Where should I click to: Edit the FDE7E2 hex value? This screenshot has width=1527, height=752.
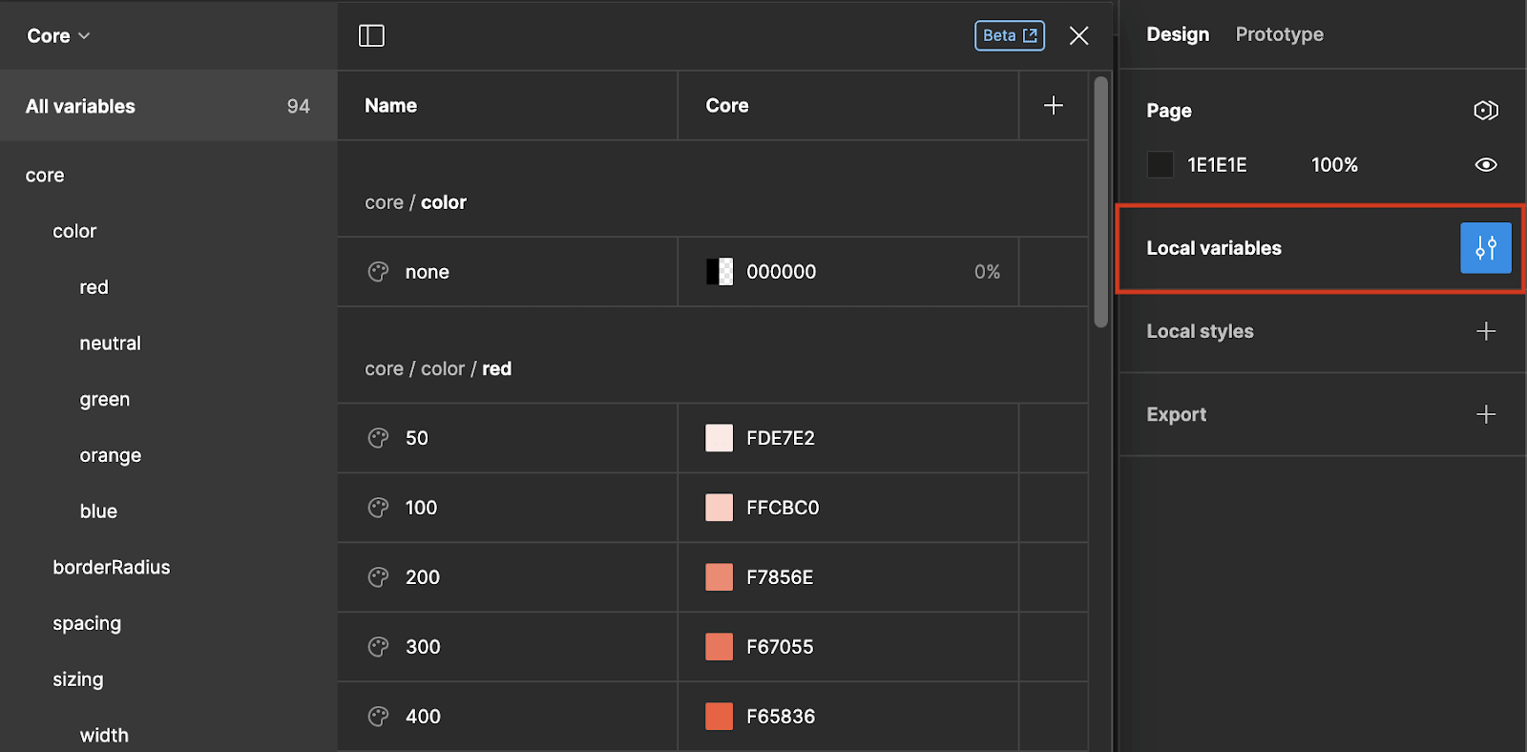pos(781,438)
